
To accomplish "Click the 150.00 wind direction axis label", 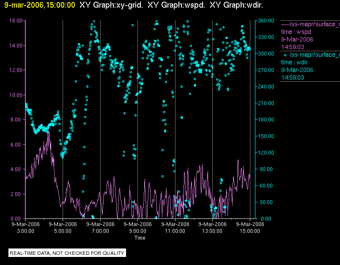I will click(266, 136).
